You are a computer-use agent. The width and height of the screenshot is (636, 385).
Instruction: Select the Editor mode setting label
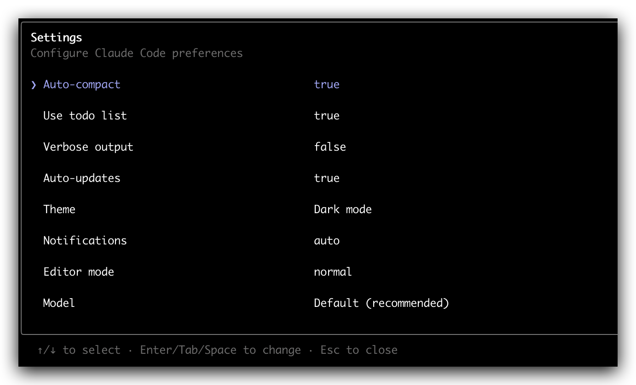[79, 272]
